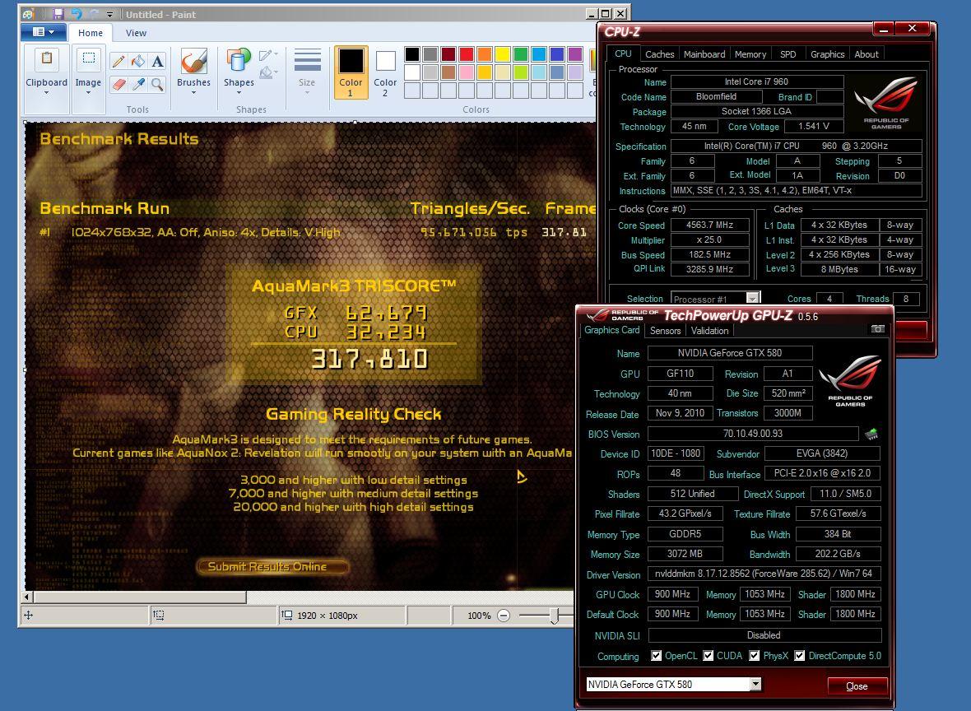This screenshot has height=711, width=971.
Task: Pick the yellow color swatch
Action: 502,54
